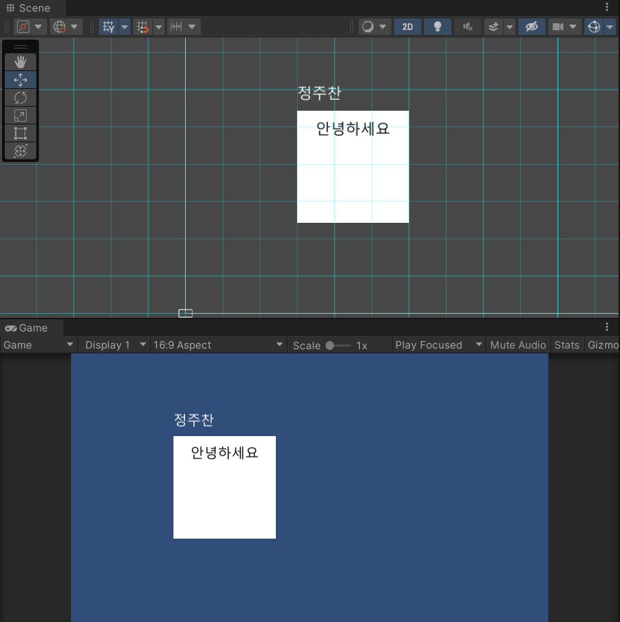Screen dimensions: 620x622
Task: Select the Transform tool
Action: pos(20,151)
